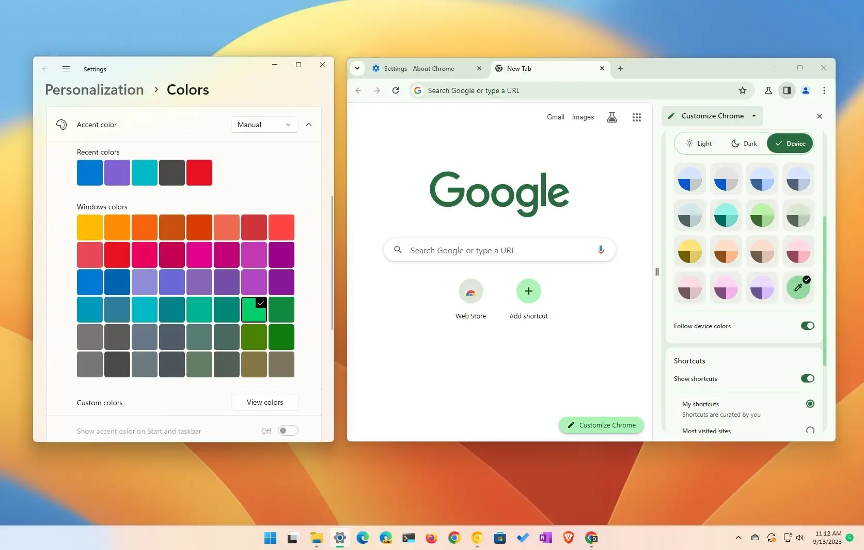The image size is (864, 550).
Task: Choose red recent color swatch
Action: pos(199,173)
